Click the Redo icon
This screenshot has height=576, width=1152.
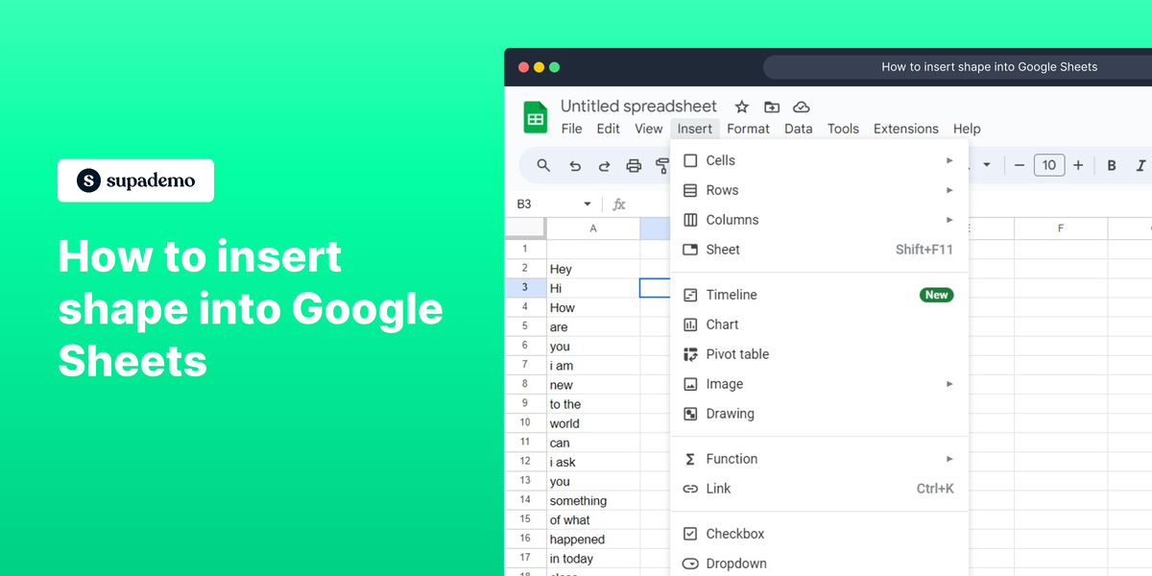point(604,165)
